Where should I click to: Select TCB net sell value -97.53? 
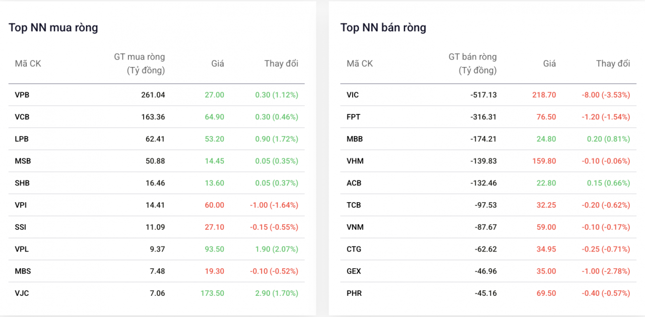pos(486,205)
